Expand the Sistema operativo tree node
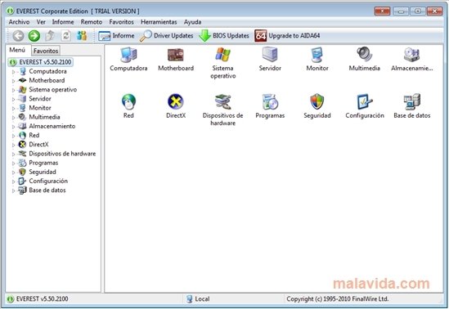This screenshot has height=309, width=449. click(13, 90)
